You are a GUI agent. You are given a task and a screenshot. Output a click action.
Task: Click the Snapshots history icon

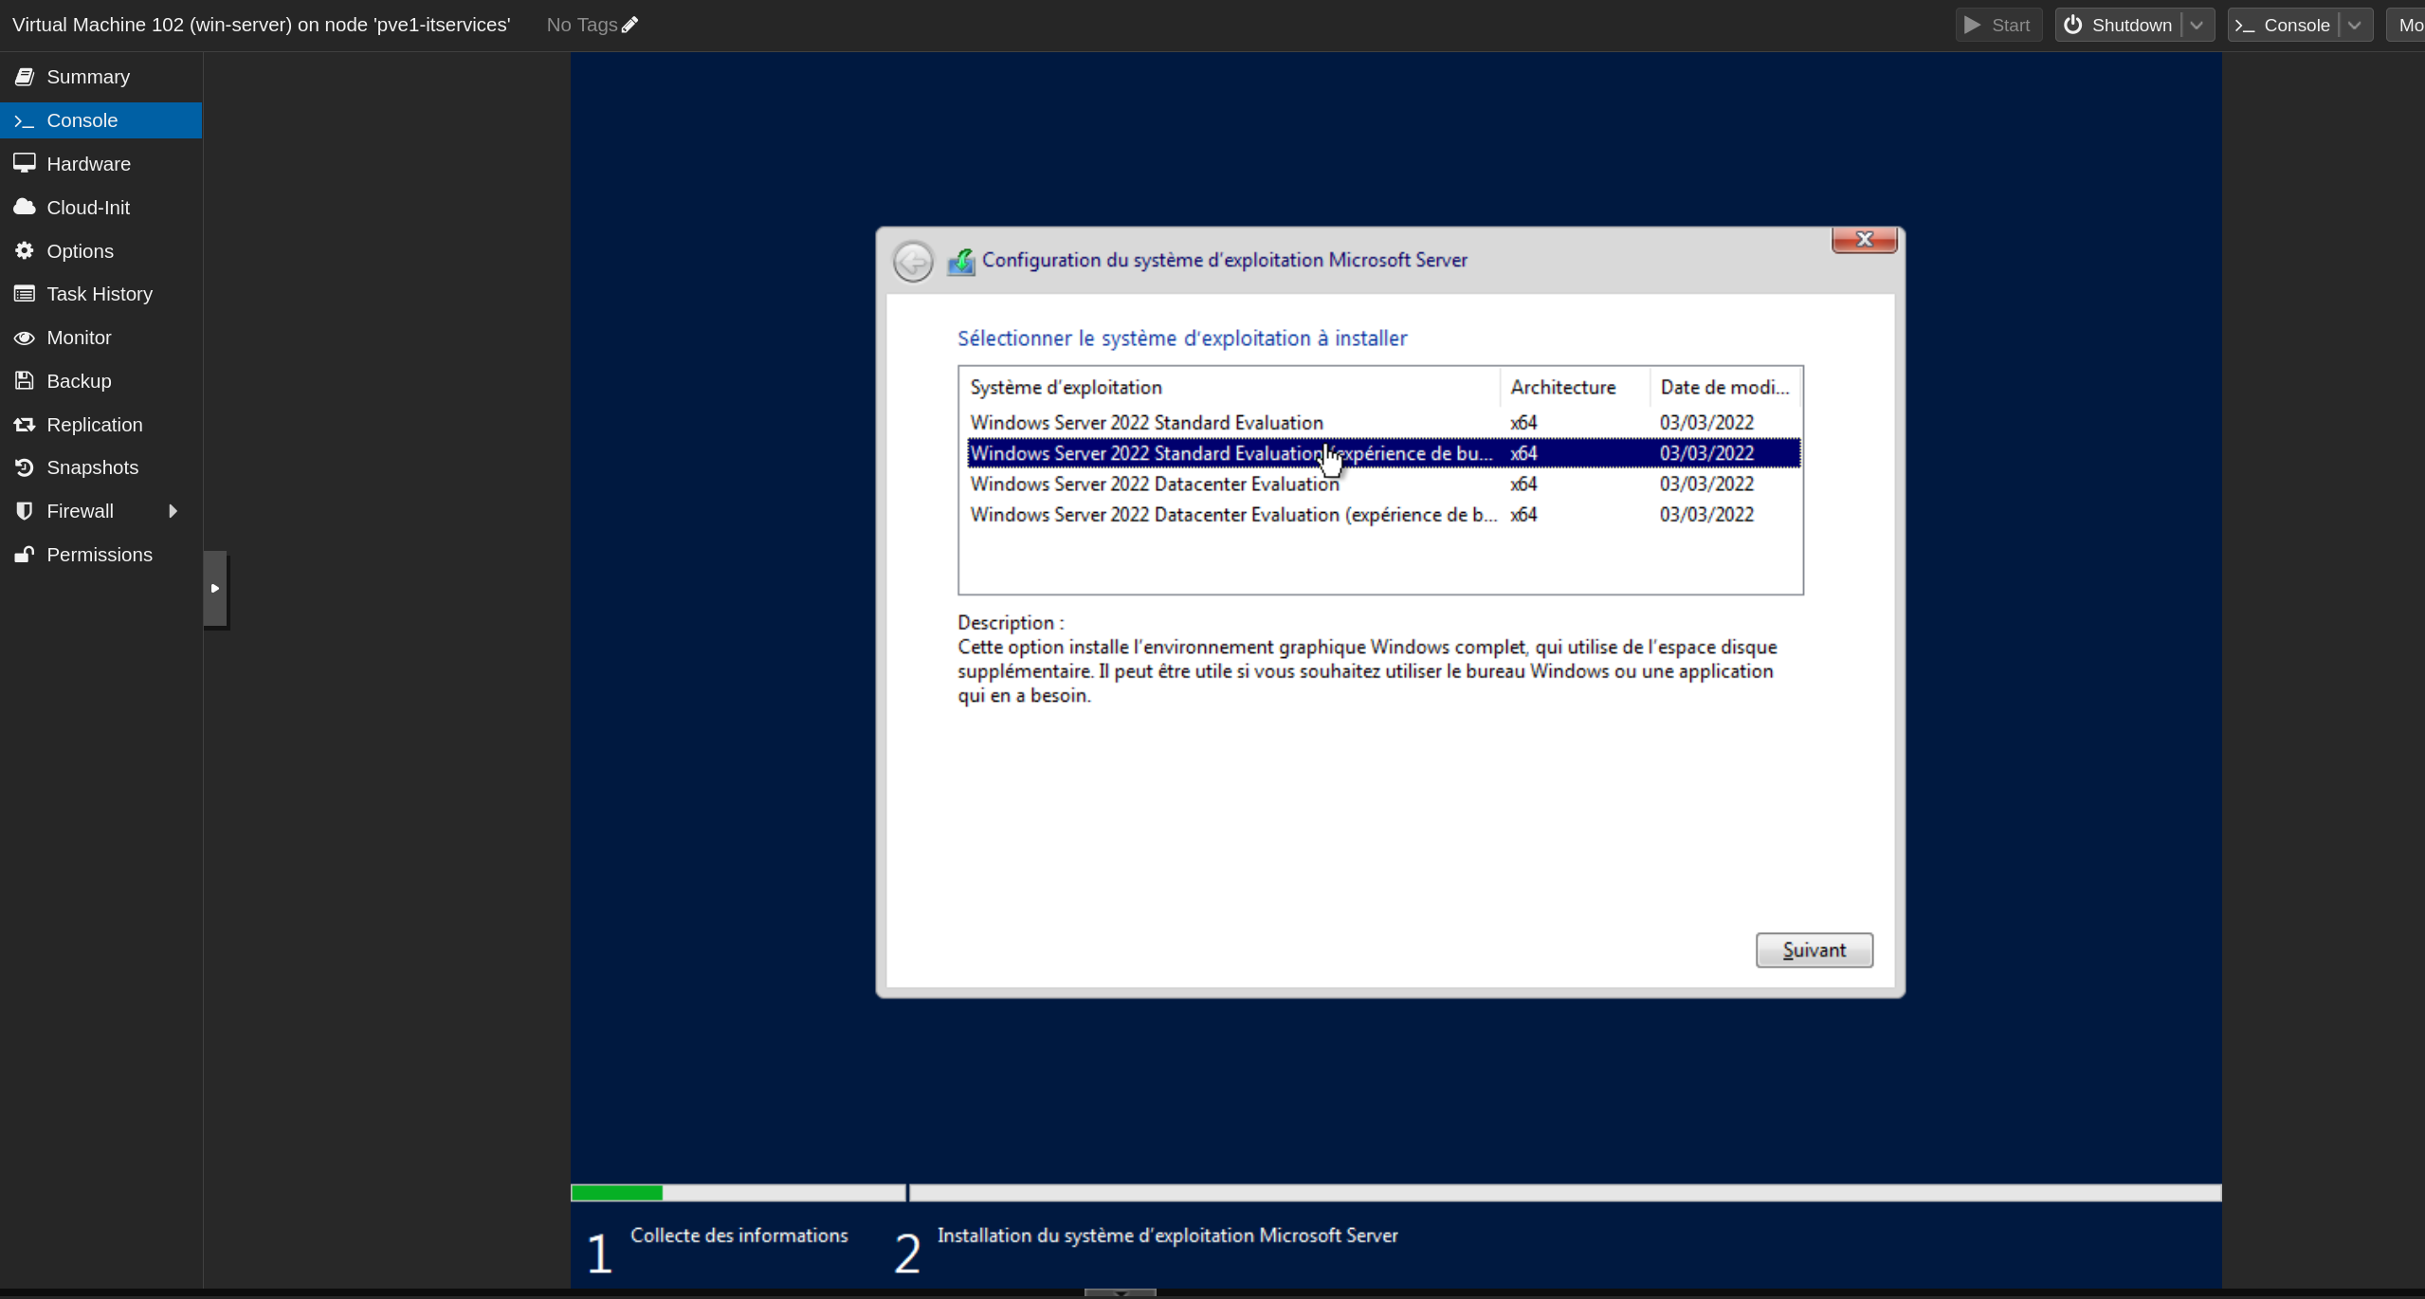25,467
